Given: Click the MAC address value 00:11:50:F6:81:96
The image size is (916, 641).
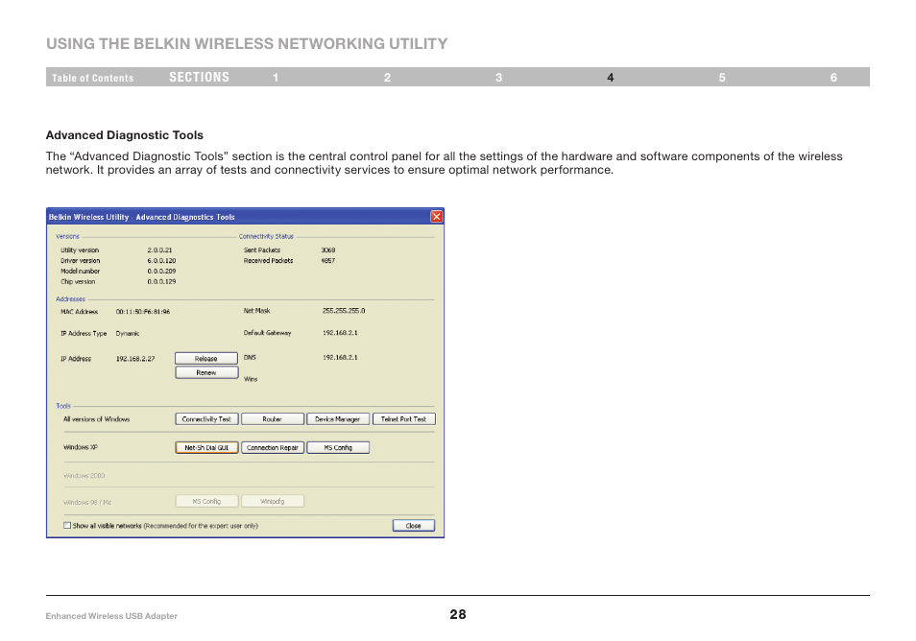Looking at the screenshot, I should [142, 312].
